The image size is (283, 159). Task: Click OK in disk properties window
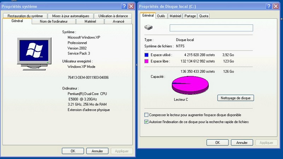[218, 143]
